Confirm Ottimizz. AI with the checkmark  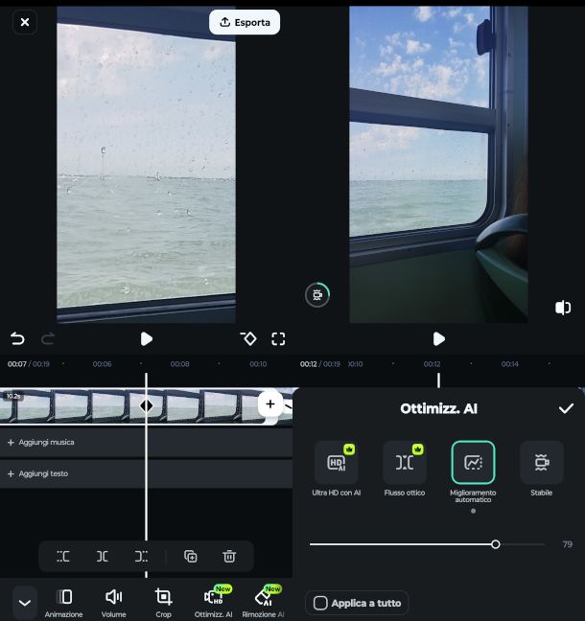coord(566,408)
